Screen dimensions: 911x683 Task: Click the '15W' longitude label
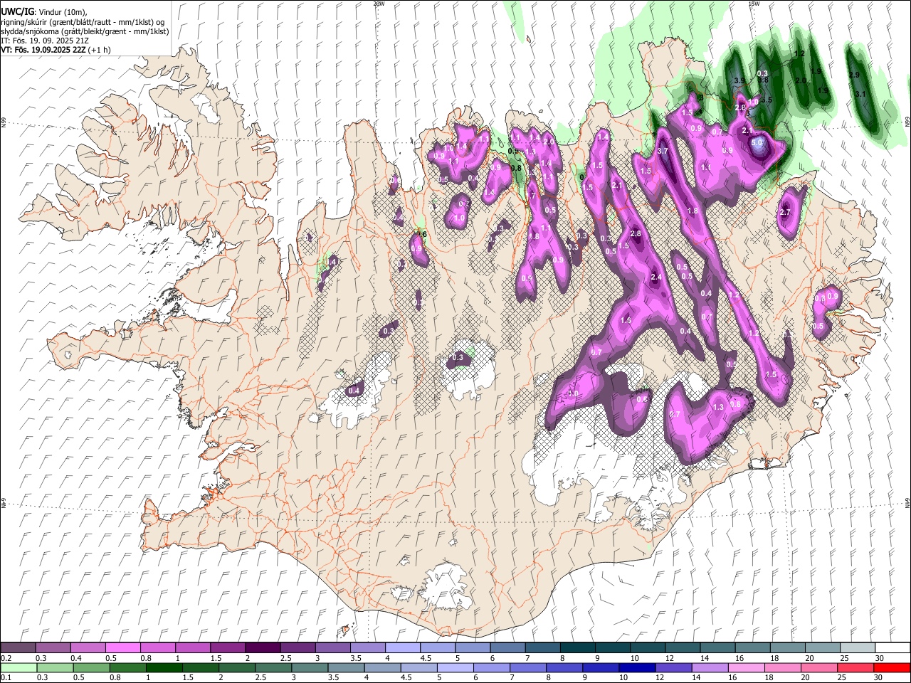754,4
